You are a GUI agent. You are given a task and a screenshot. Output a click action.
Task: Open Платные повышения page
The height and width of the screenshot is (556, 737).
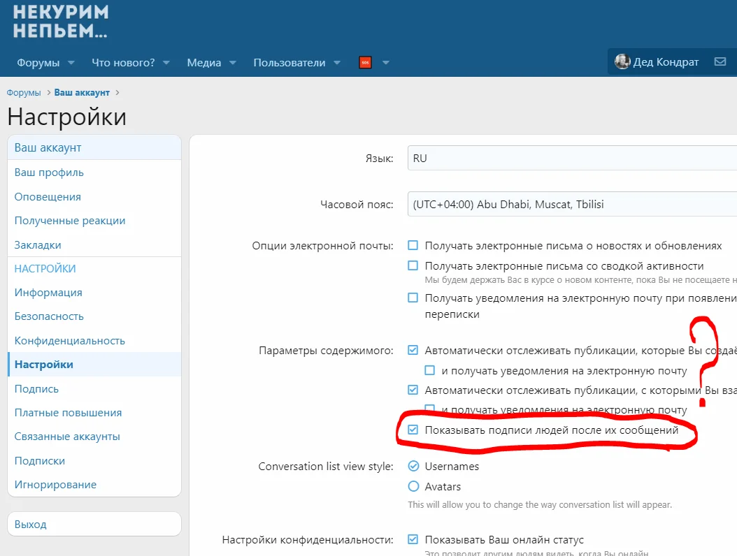(94, 413)
